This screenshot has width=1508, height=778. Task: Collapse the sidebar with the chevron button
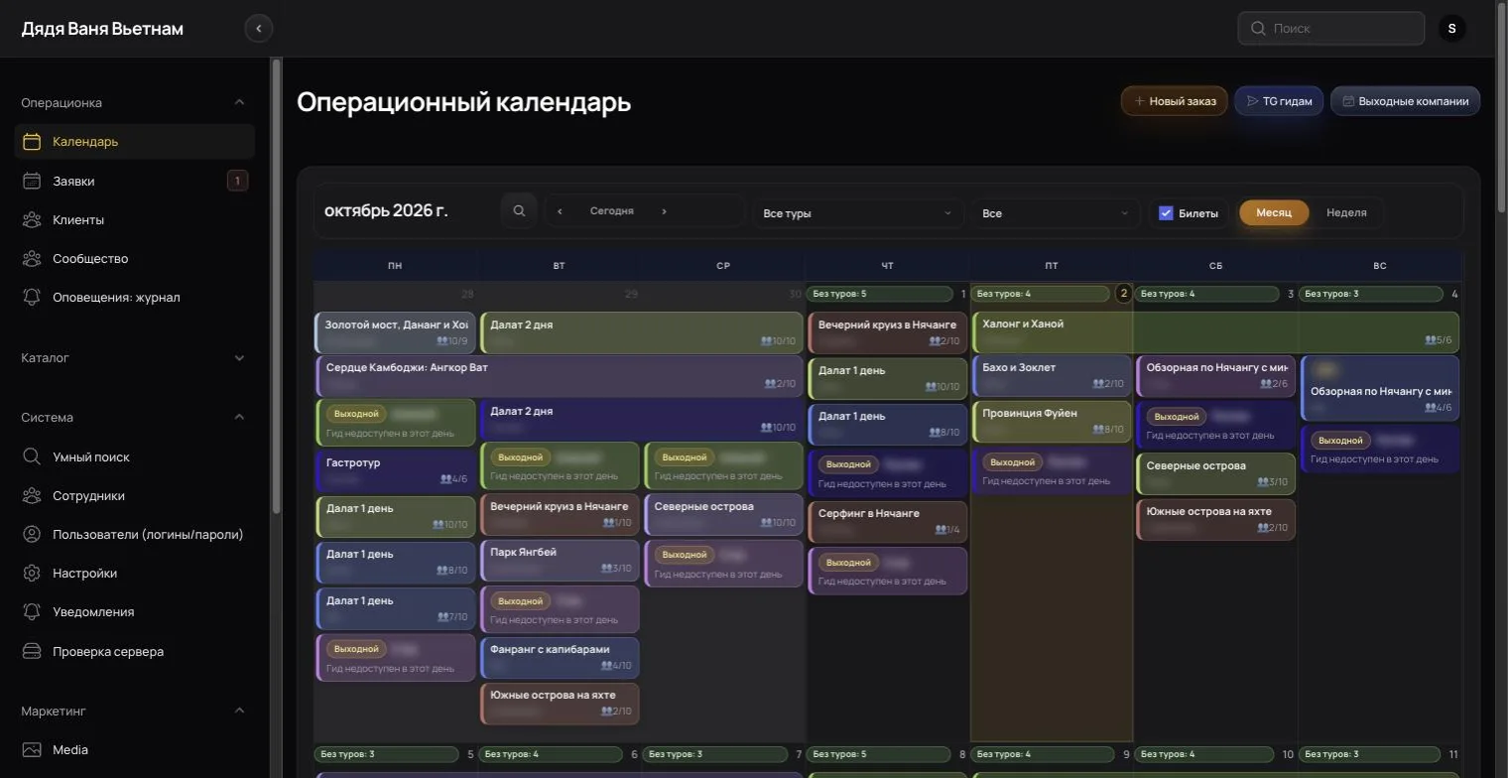coord(259,29)
